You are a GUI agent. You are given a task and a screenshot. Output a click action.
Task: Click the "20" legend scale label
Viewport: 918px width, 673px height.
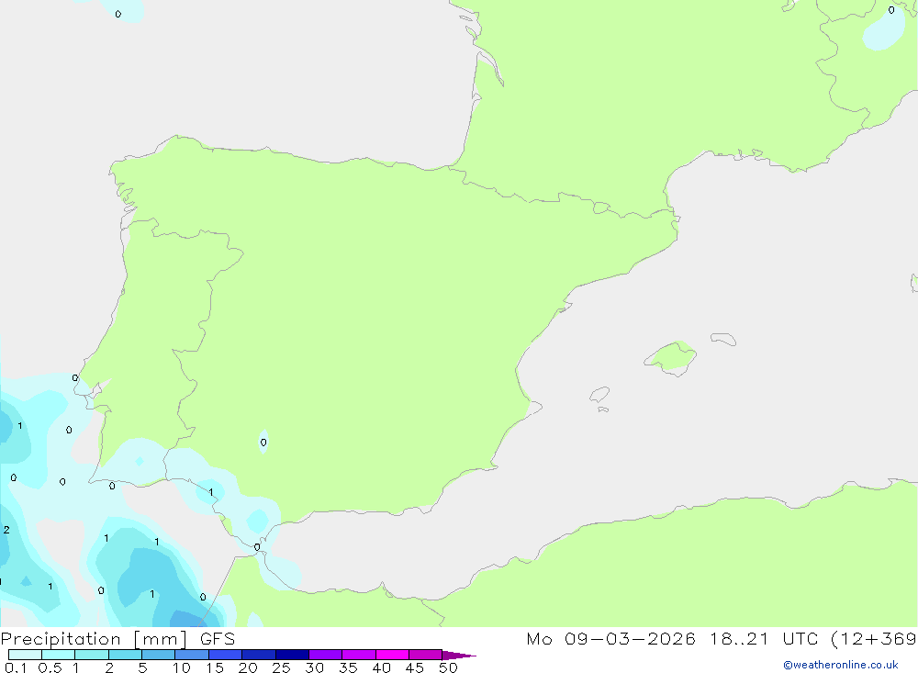(248, 667)
